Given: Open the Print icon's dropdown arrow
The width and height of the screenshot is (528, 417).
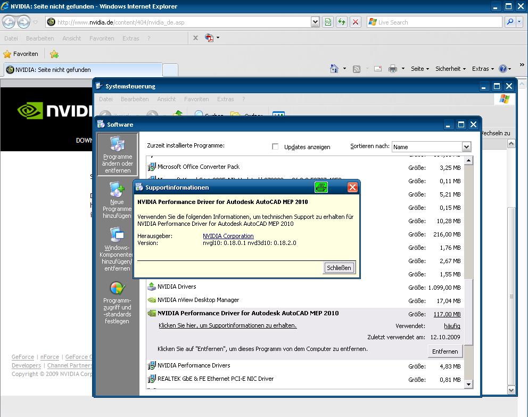Looking at the screenshot, I should pos(403,69).
